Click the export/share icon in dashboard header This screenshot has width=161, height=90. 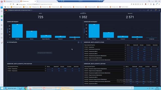(x=148, y=10)
